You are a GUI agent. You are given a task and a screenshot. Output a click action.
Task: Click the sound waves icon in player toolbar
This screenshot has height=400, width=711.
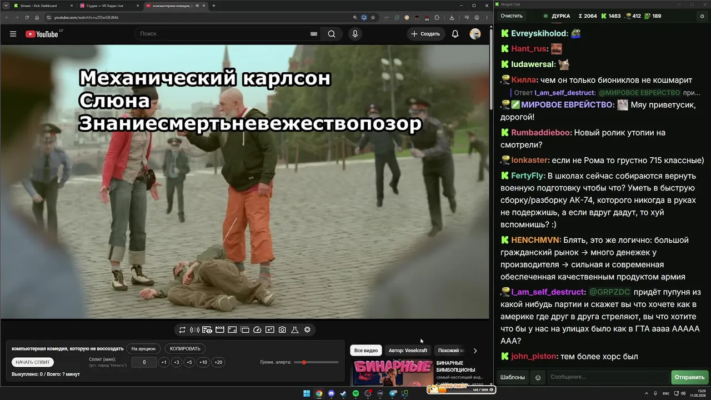tap(194, 329)
